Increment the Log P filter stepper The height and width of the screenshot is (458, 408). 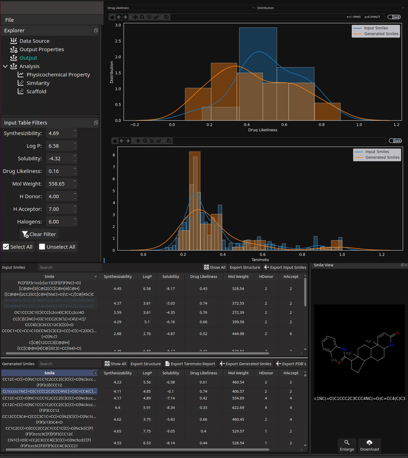[75, 144]
